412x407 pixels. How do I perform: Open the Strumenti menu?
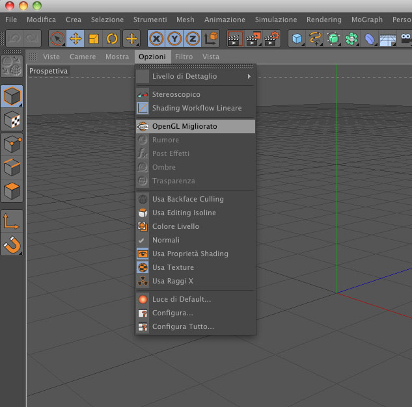[150, 20]
